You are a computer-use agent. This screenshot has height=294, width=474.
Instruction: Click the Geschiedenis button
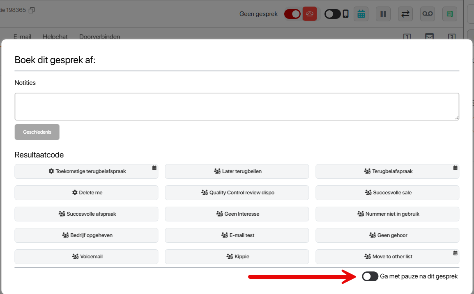37,132
